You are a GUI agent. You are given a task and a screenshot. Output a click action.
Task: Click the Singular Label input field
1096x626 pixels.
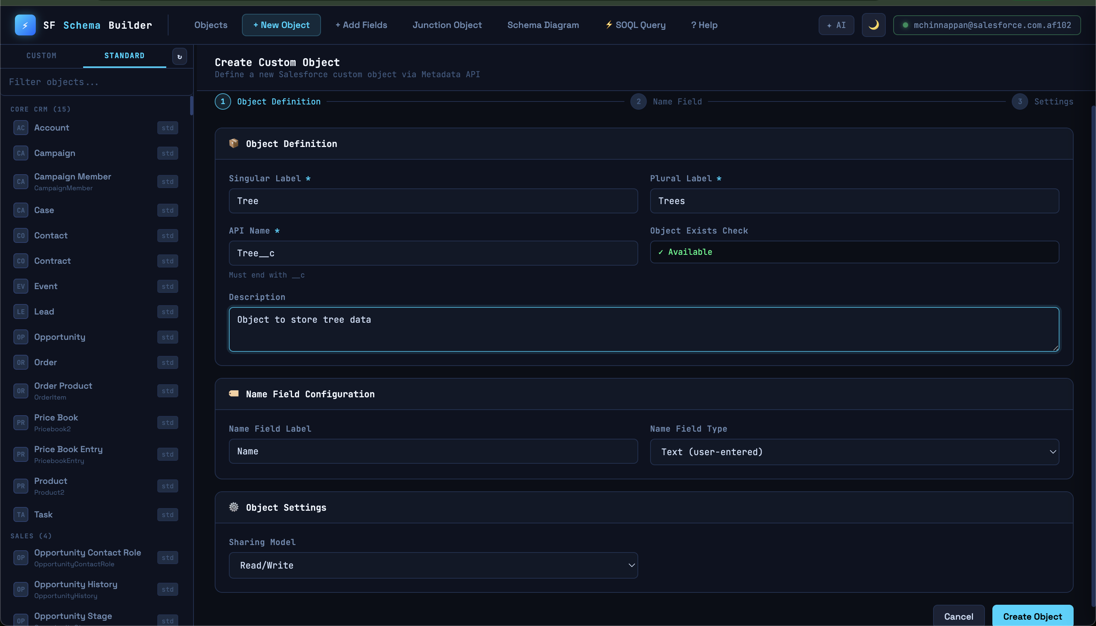coord(433,201)
